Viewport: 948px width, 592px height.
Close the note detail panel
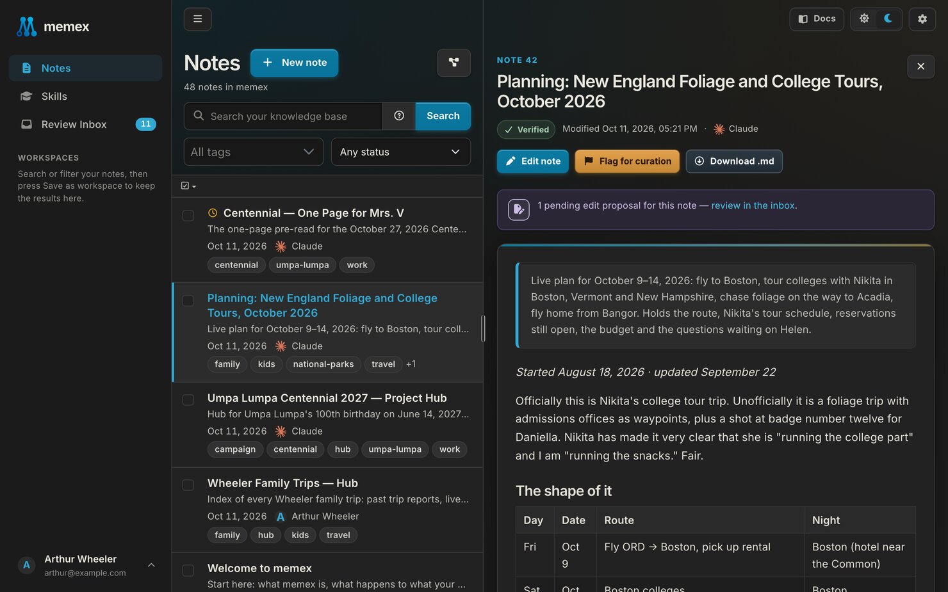(x=920, y=67)
